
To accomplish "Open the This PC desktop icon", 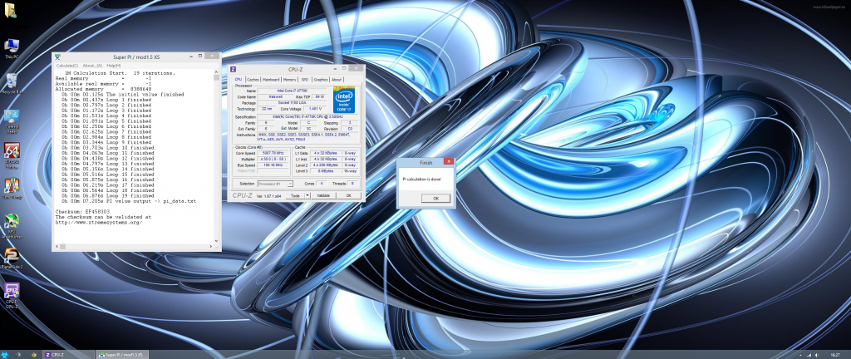I will click(12, 47).
